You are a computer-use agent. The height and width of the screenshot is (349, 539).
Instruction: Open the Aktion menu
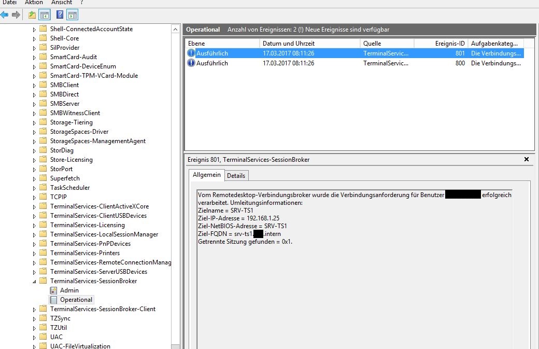[34, 3]
